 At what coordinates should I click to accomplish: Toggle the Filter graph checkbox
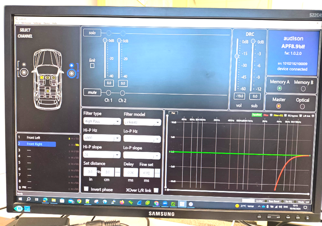pyautogui.click(x=271, y=115)
